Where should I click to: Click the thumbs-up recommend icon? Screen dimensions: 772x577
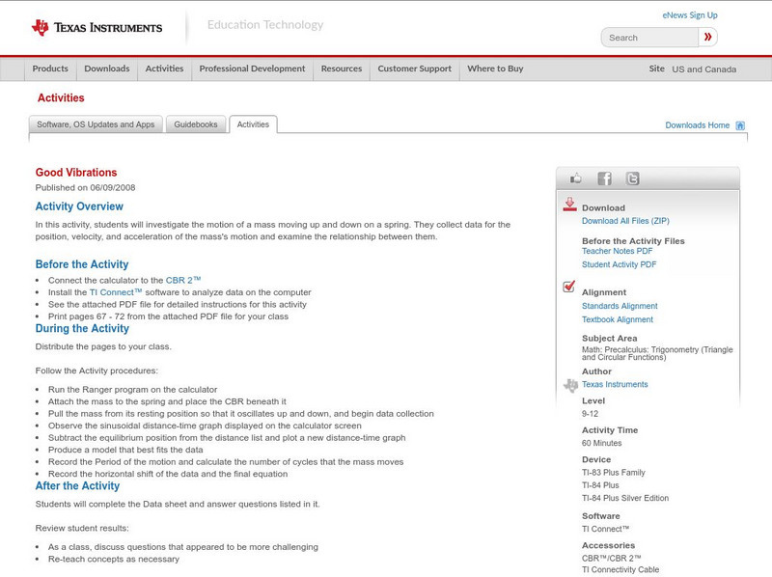[577, 178]
